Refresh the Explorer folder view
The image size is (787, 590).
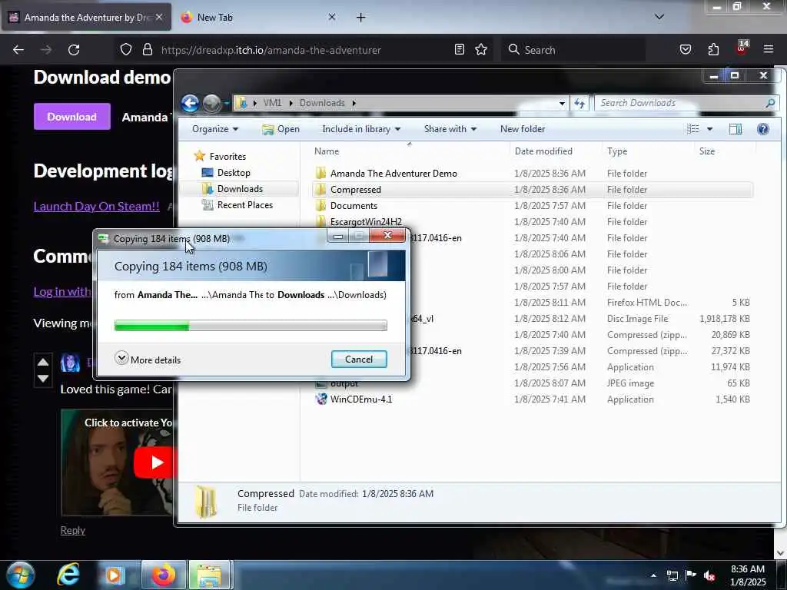pos(579,104)
